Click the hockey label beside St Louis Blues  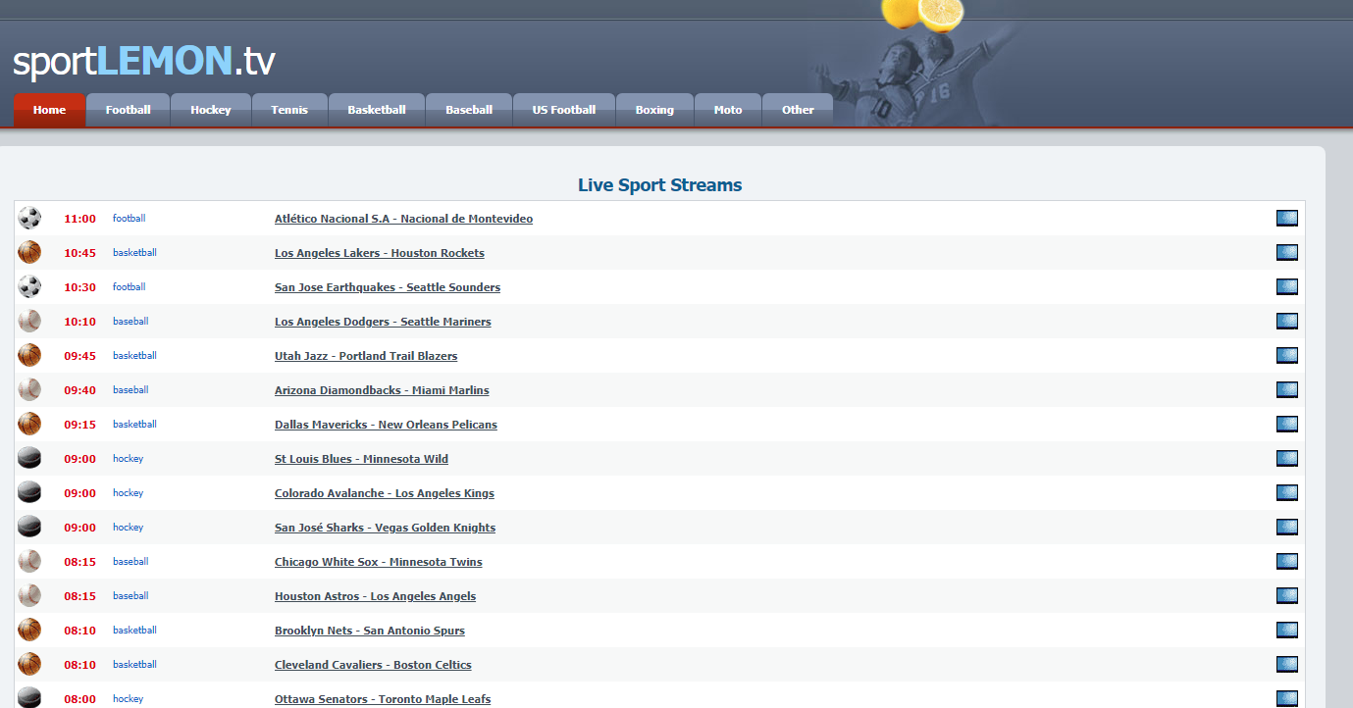point(128,459)
